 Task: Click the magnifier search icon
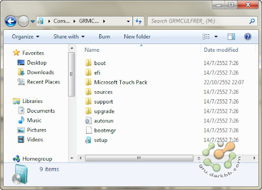pyautogui.click(x=252, y=21)
